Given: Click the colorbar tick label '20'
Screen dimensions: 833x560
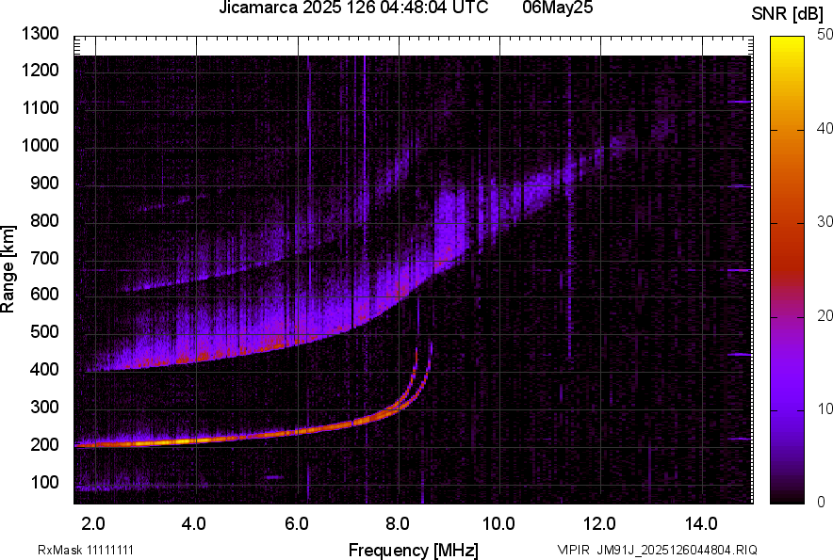Looking at the screenshot, I should 825,315.
